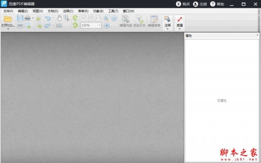261x163 pixels.
Task: Open the 窗口(W) menu
Action: (x=128, y=11)
